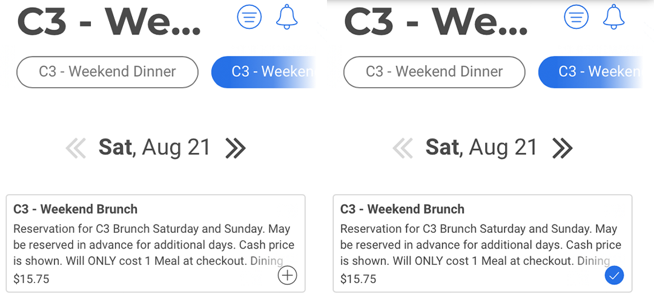The width and height of the screenshot is (654, 297).
Task: Open notifications bell in right screen
Action: coord(614,17)
